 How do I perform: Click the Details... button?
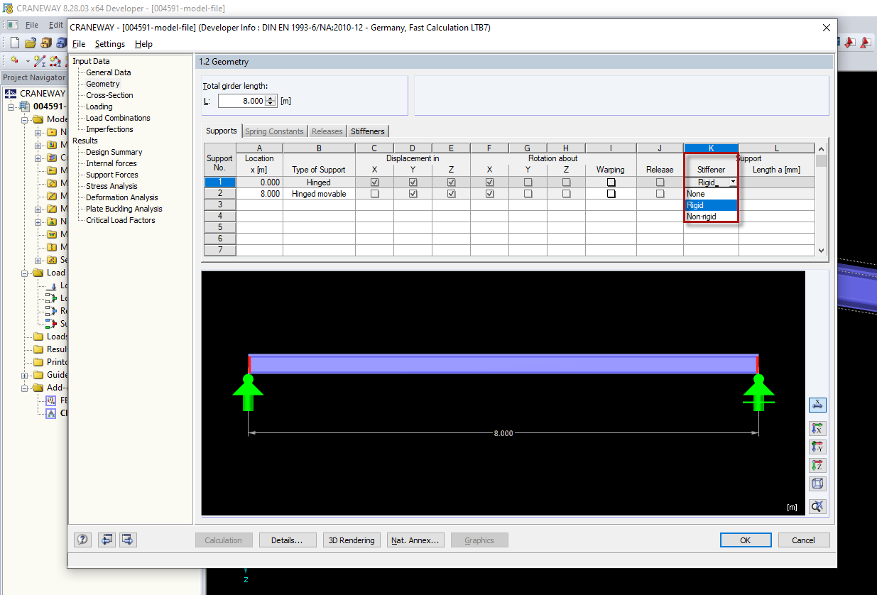tap(287, 540)
